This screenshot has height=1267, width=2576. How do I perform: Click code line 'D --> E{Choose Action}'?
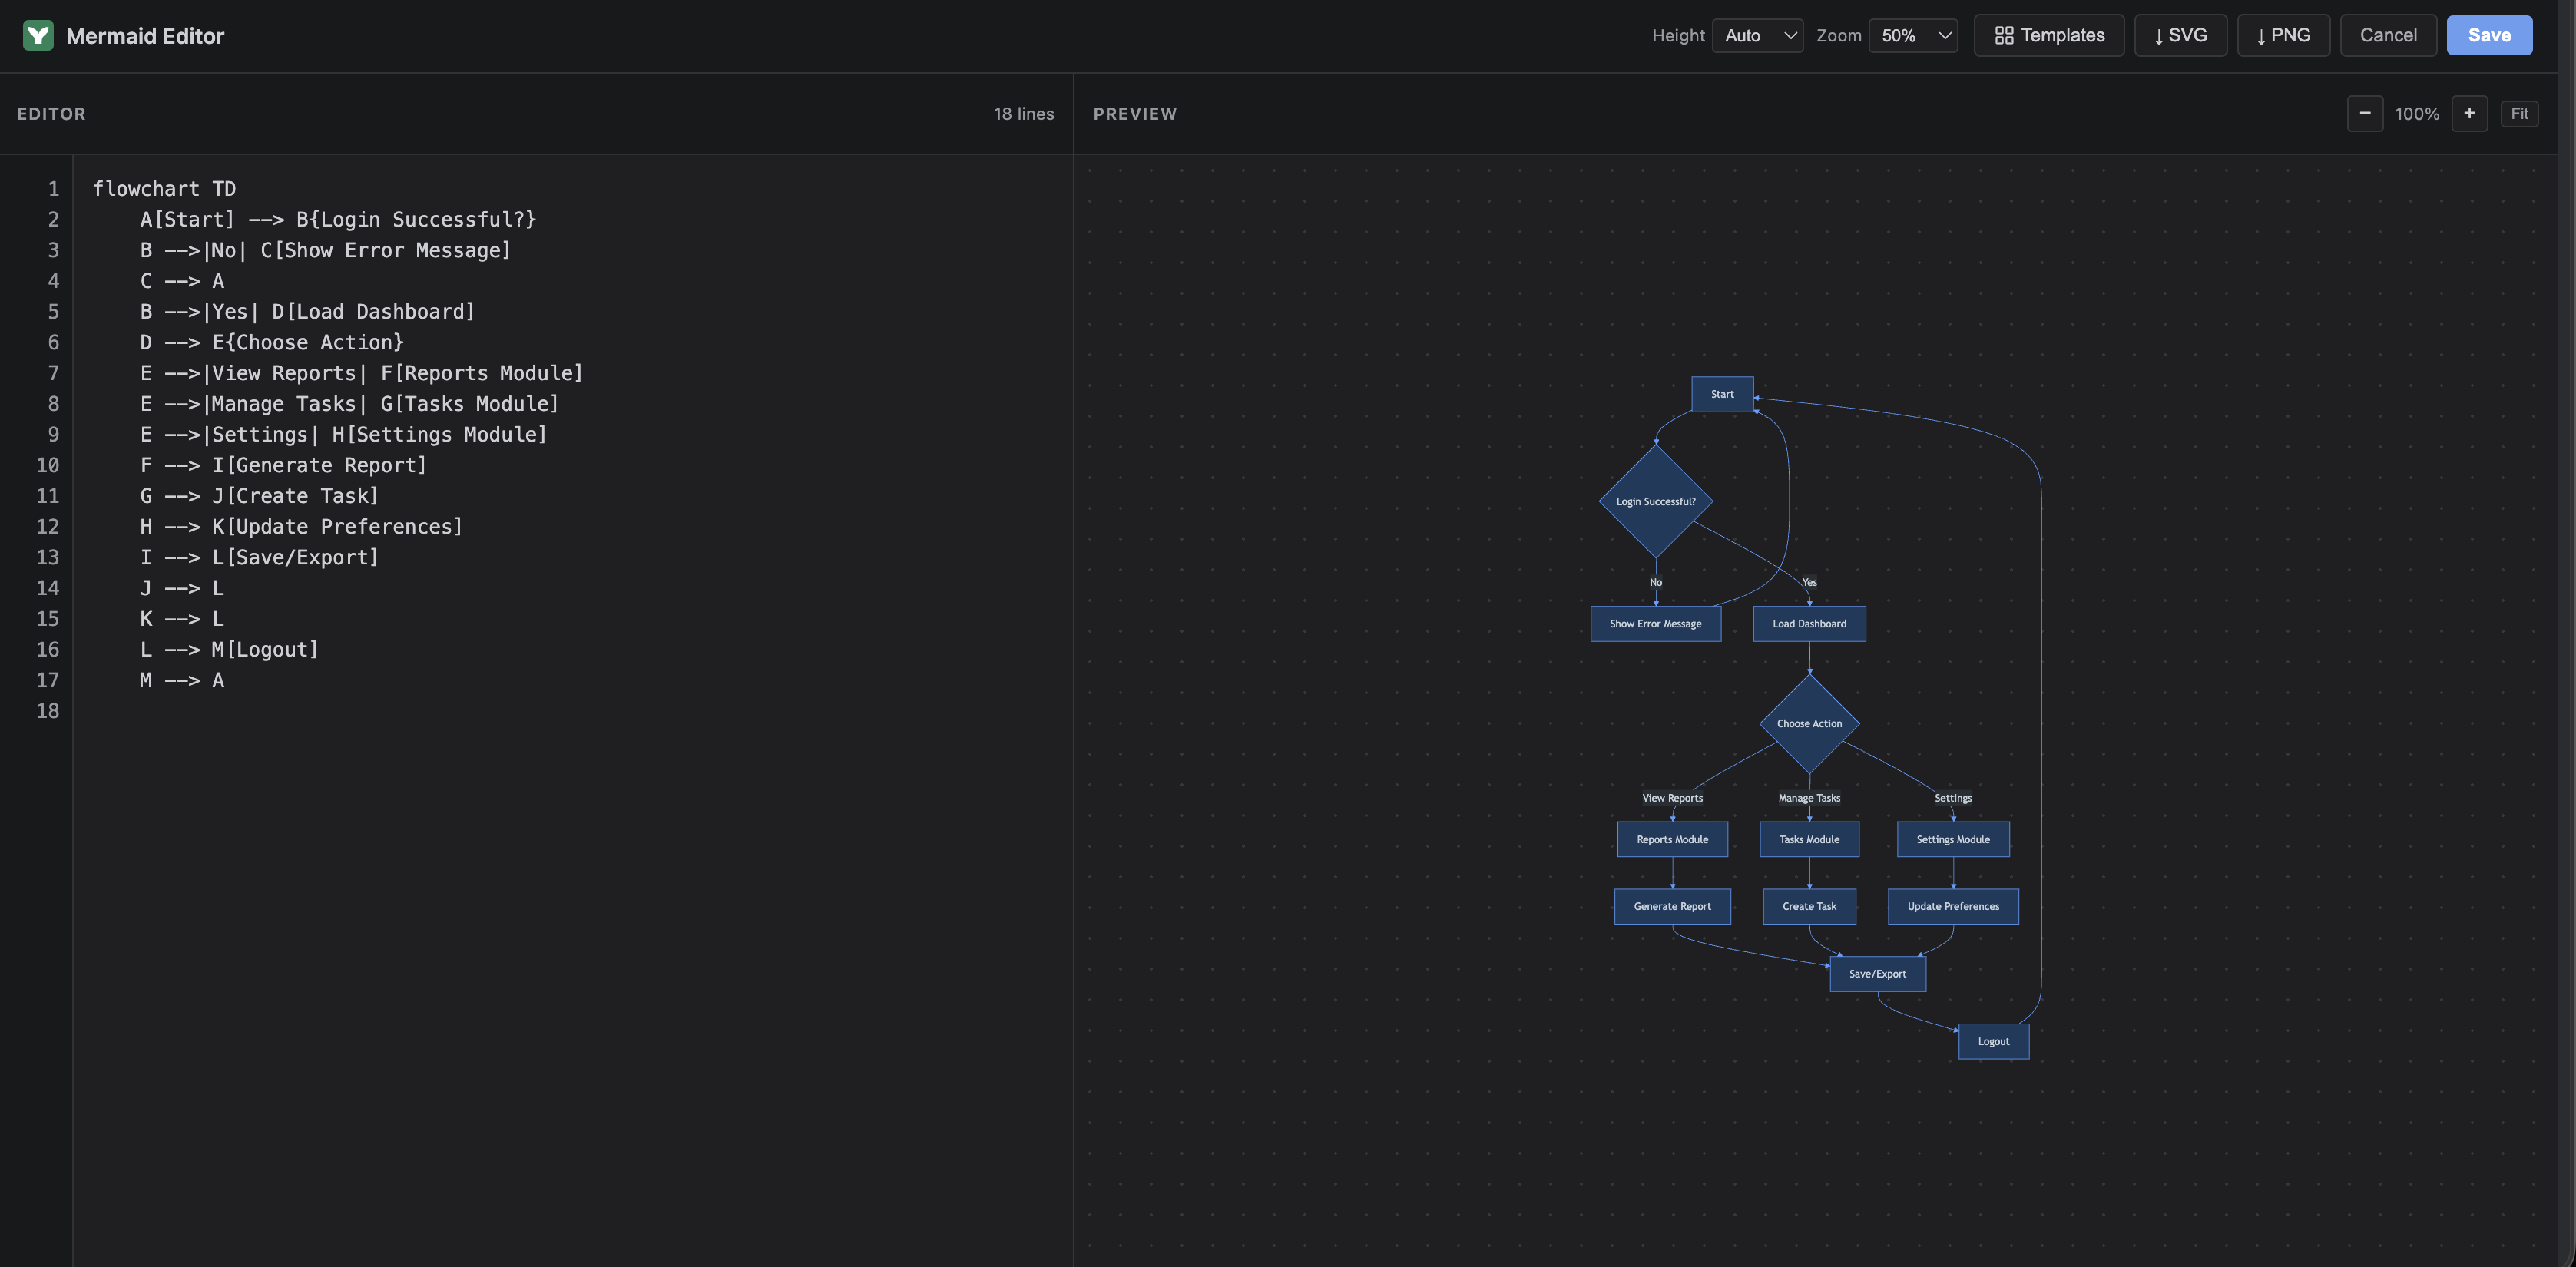pyautogui.click(x=272, y=342)
